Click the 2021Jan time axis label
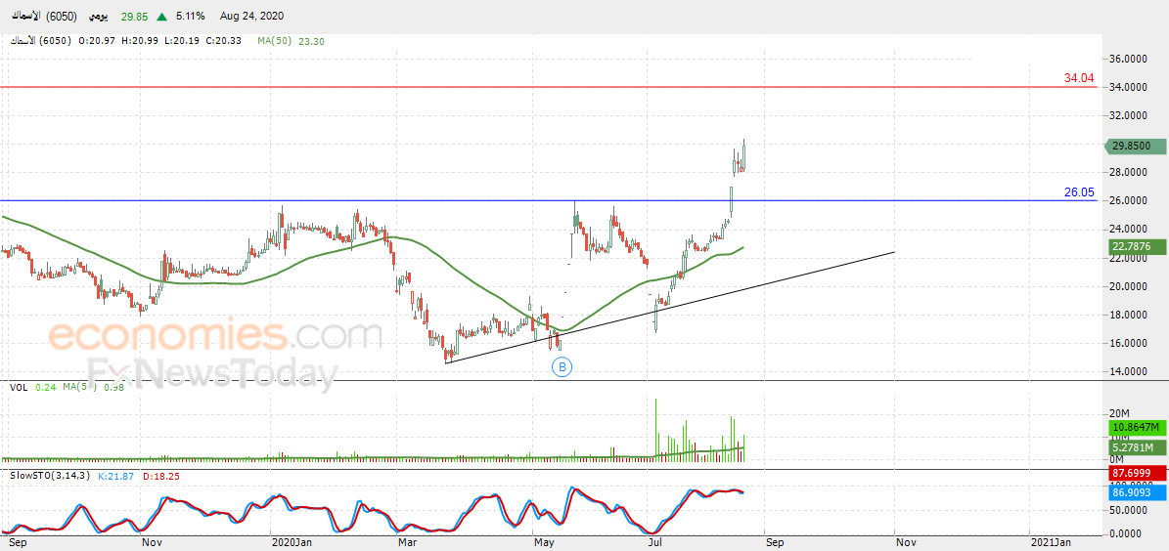1169x551 pixels. click(x=1053, y=543)
